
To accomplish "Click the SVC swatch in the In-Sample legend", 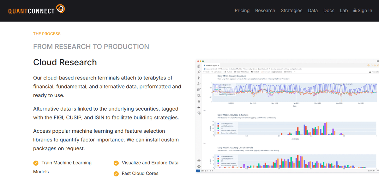I will pyautogui.click(x=218, y=128).
